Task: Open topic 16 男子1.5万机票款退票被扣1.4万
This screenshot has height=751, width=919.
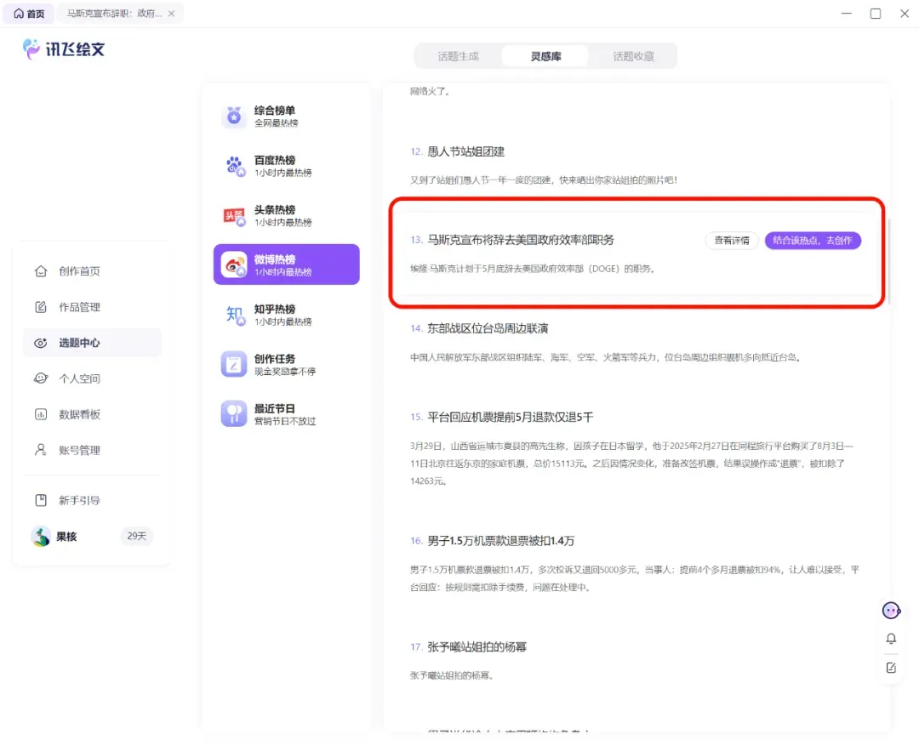Action: click(500, 541)
